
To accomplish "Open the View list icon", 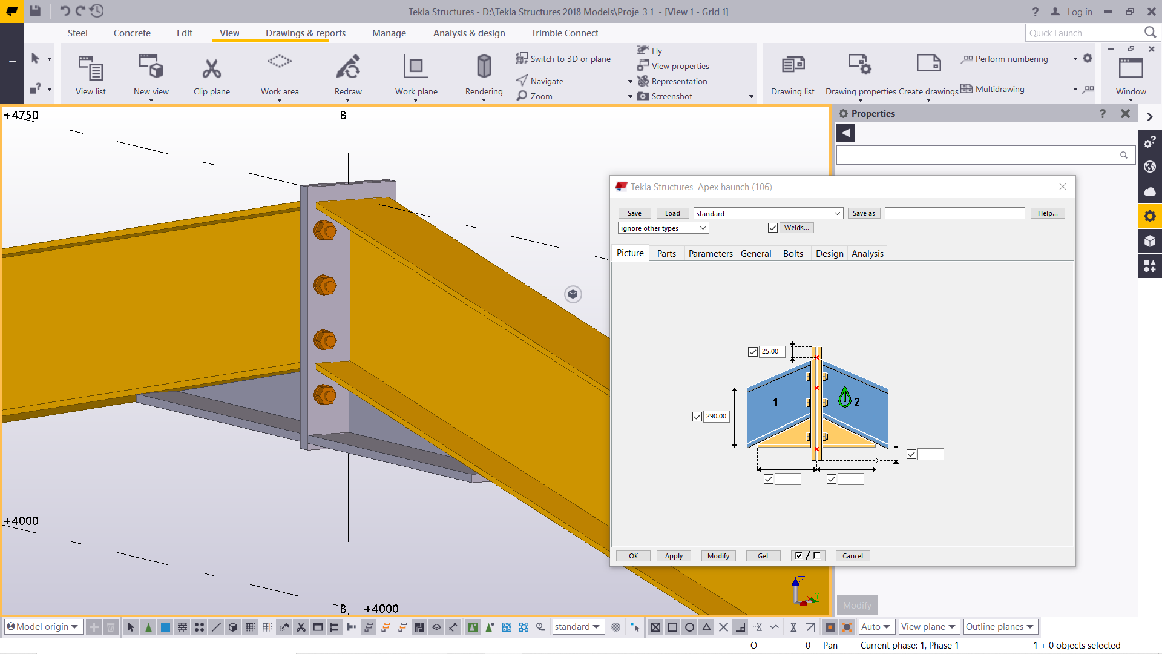I will 91,68.
